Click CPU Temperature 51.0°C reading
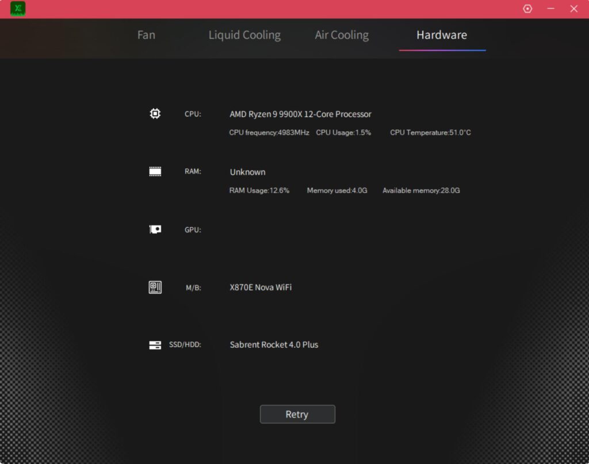This screenshot has height=464, width=589. 430,132
